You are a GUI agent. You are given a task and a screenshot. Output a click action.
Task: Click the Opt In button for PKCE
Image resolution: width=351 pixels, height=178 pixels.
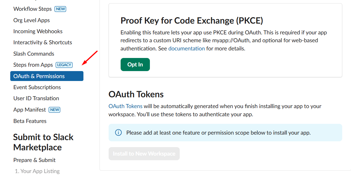point(135,65)
